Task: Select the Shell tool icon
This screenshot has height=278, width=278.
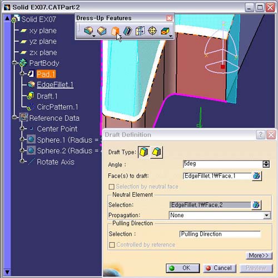Action: pos(127,31)
